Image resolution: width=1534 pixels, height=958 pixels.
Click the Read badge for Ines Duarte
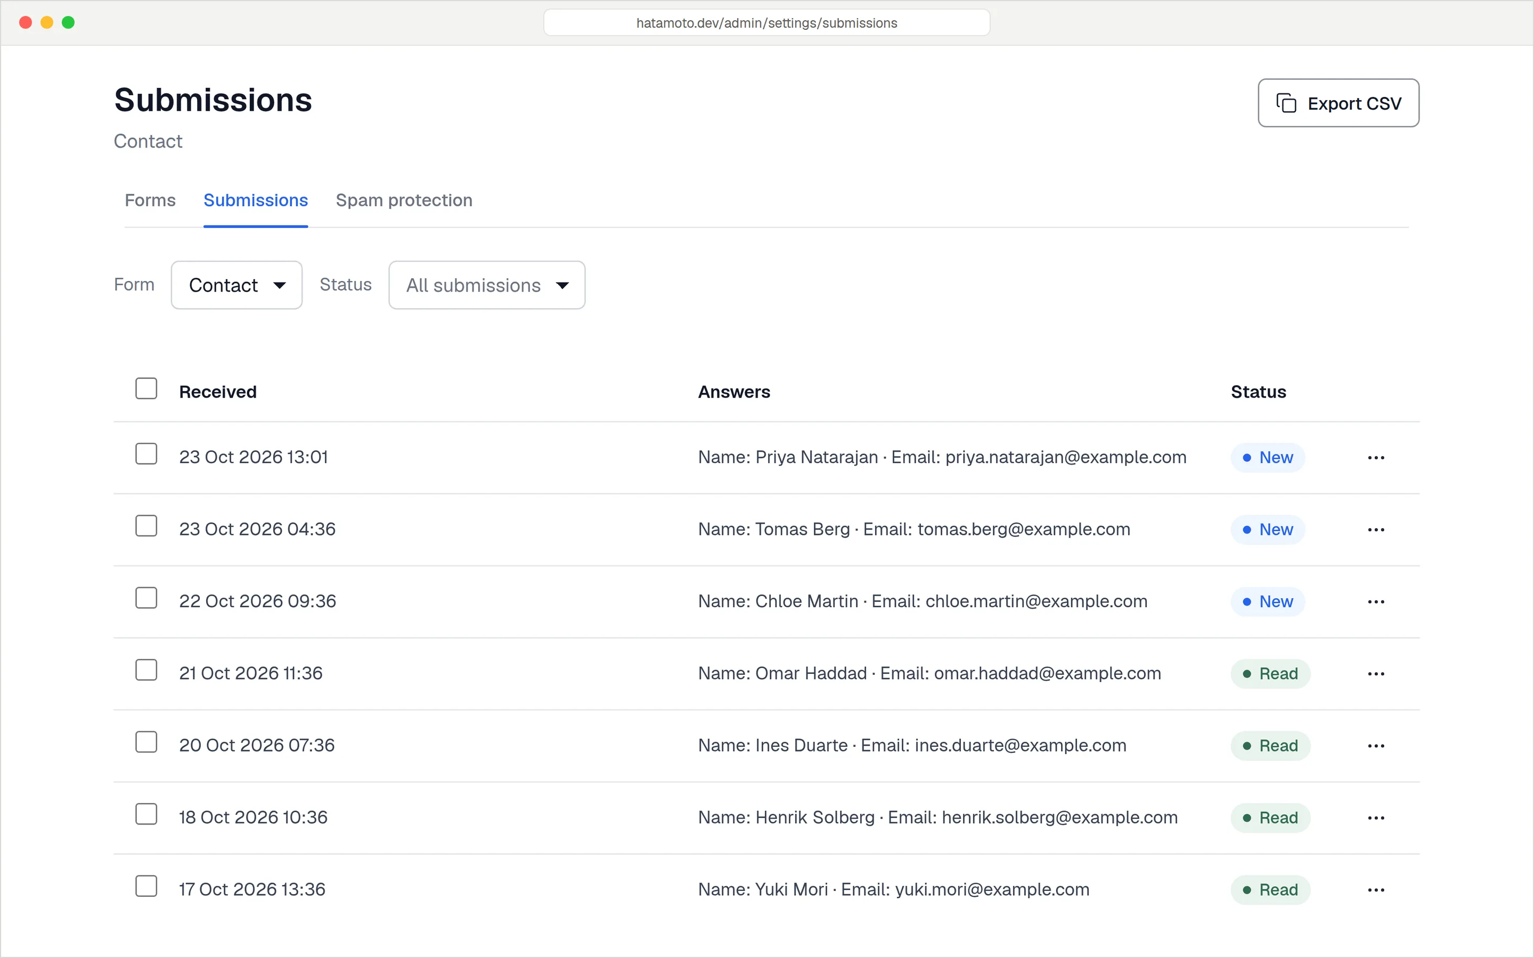pos(1270,746)
